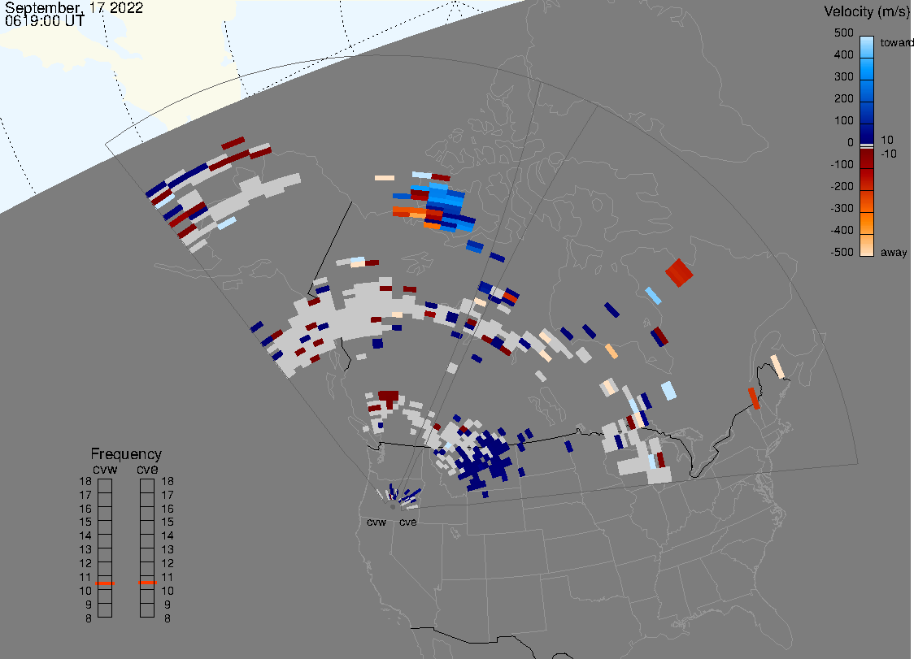
Task: Click the 11 label right of the cve bar
Action: [x=168, y=578]
